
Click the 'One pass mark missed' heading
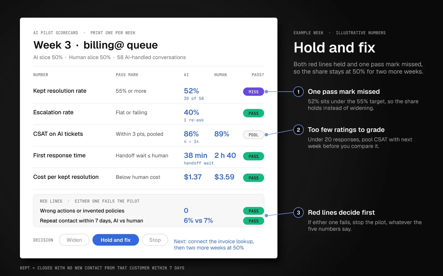[344, 92]
